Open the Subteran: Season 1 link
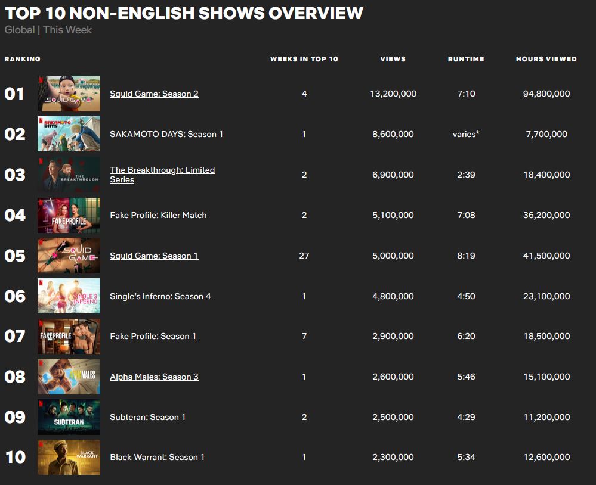This screenshot has height=485, width=596. (x=147, y=417)
